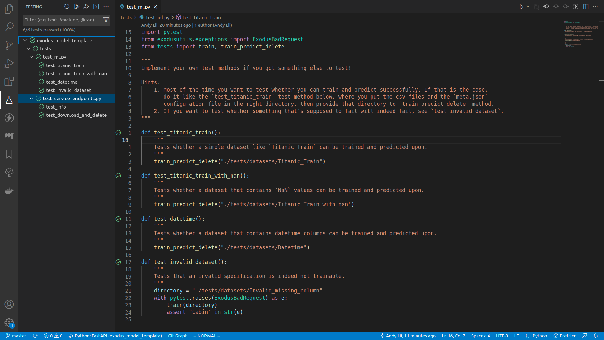Select test_titanic_train_with_nan in test tree
This screenshot has height=340, width=604.
(x=76, y=74)
